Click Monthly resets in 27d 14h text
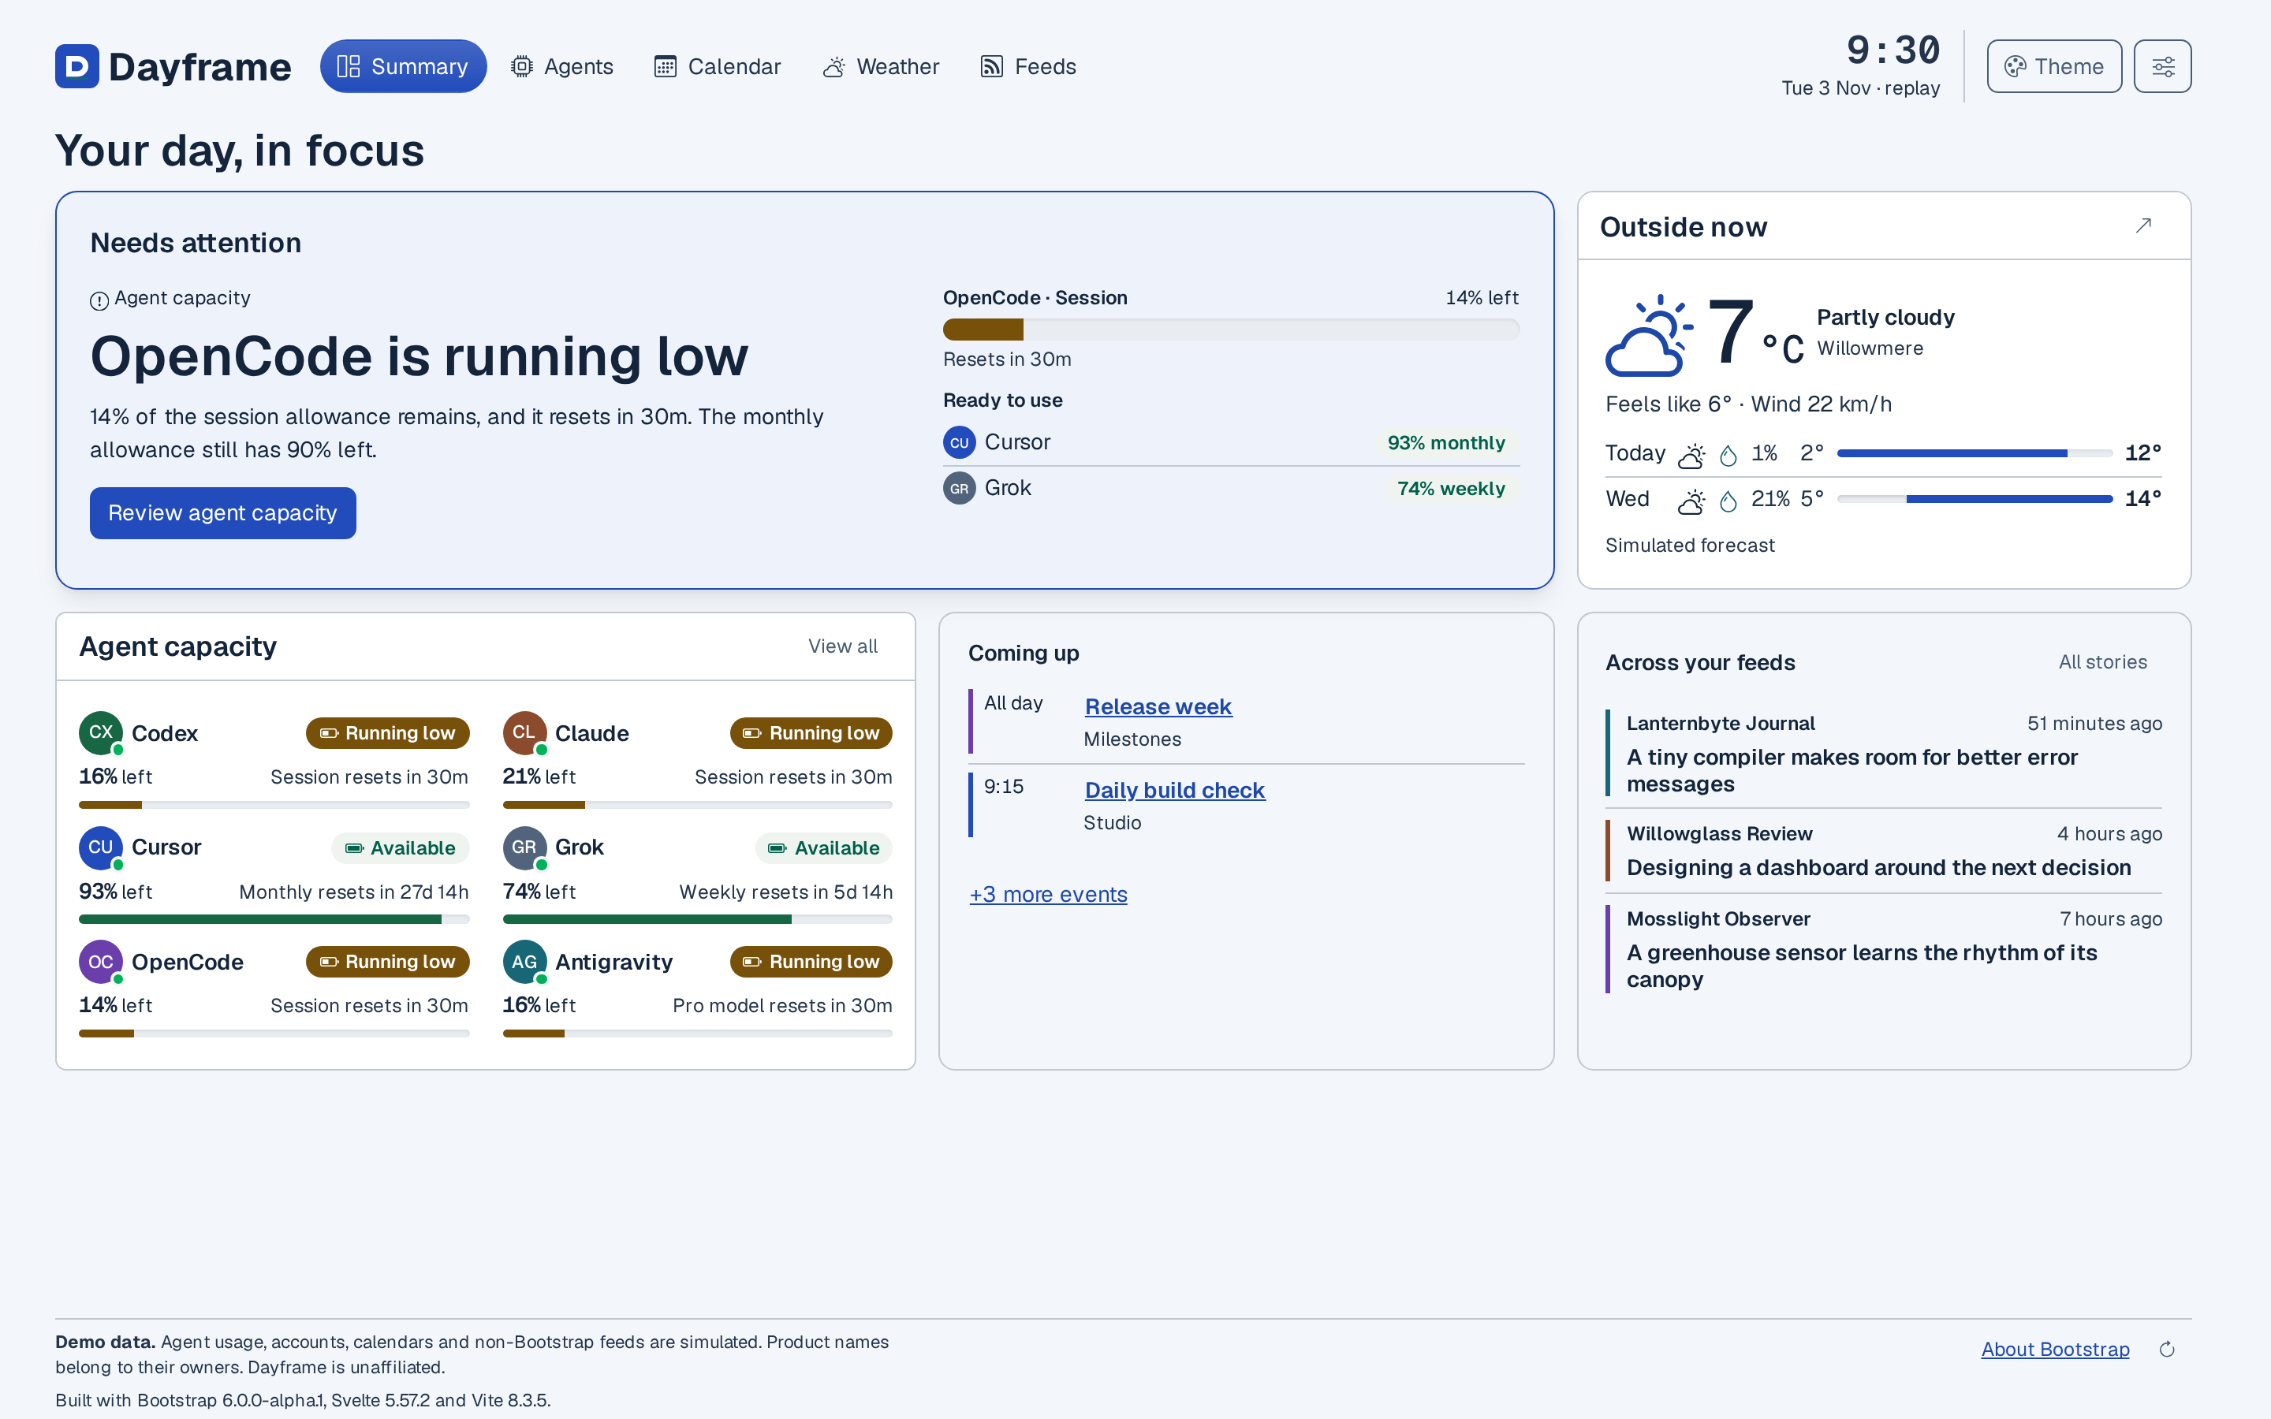Screen dimensions: 2271x1419 354,892
